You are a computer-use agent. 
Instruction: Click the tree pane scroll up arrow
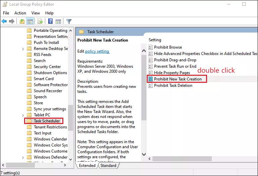point(71,31)
